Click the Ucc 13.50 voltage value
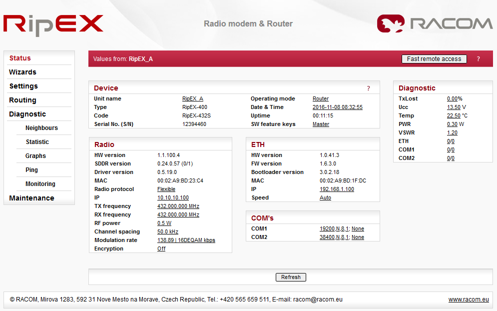497x311 pixels. 454,107
